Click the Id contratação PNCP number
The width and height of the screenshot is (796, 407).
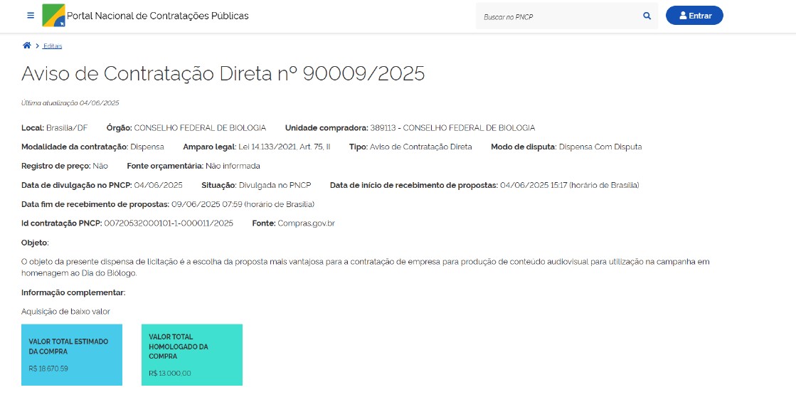[x=169, y=223]
